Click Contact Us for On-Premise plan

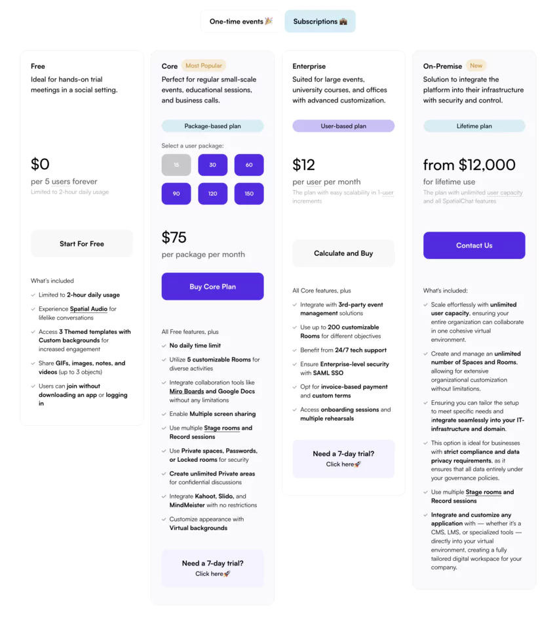pos(474,245)
